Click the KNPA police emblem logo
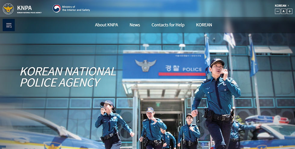This screenshot has width=295, height=149. (8, 9)
